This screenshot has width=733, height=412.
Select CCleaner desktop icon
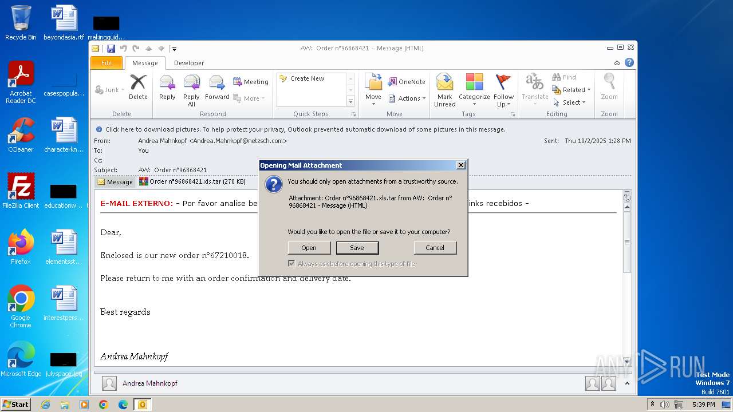tap(21, 135)
